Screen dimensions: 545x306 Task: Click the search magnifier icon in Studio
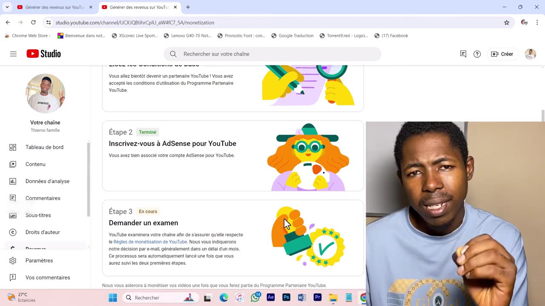(x=173, y=54)
